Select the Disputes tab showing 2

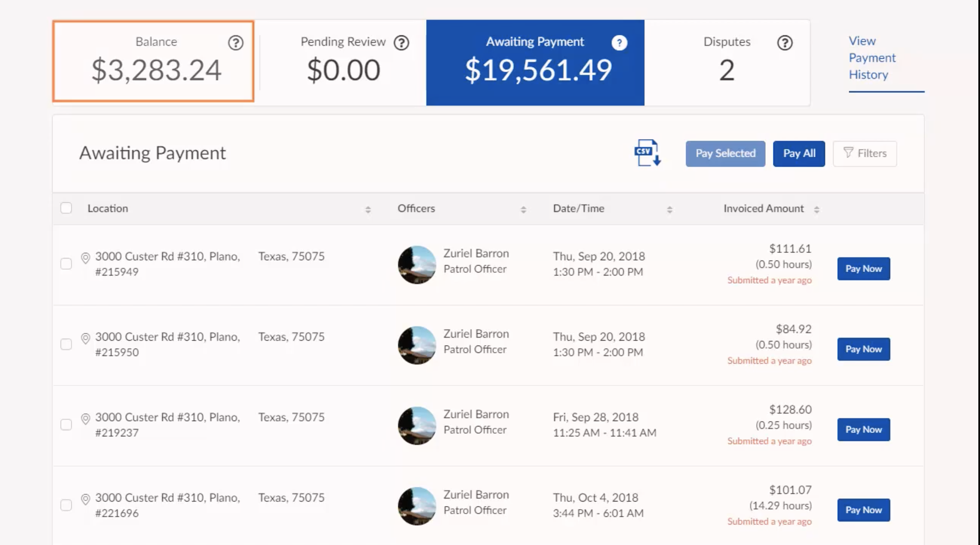click(727, 62)
